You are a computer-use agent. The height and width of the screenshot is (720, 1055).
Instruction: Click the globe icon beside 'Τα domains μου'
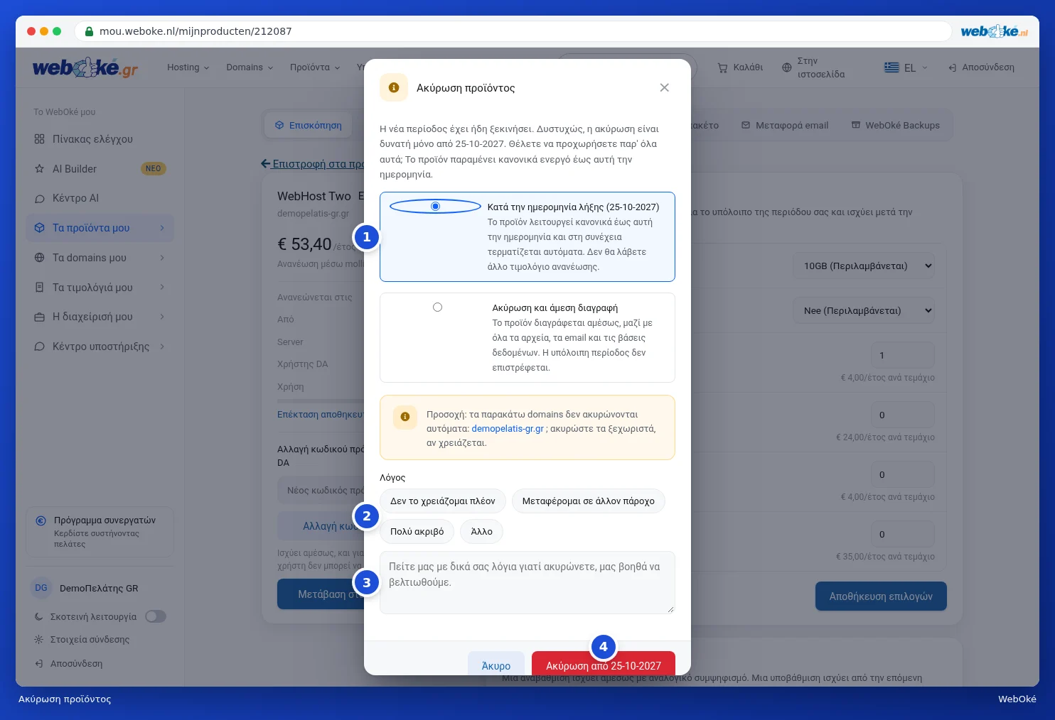pos(39,258)
